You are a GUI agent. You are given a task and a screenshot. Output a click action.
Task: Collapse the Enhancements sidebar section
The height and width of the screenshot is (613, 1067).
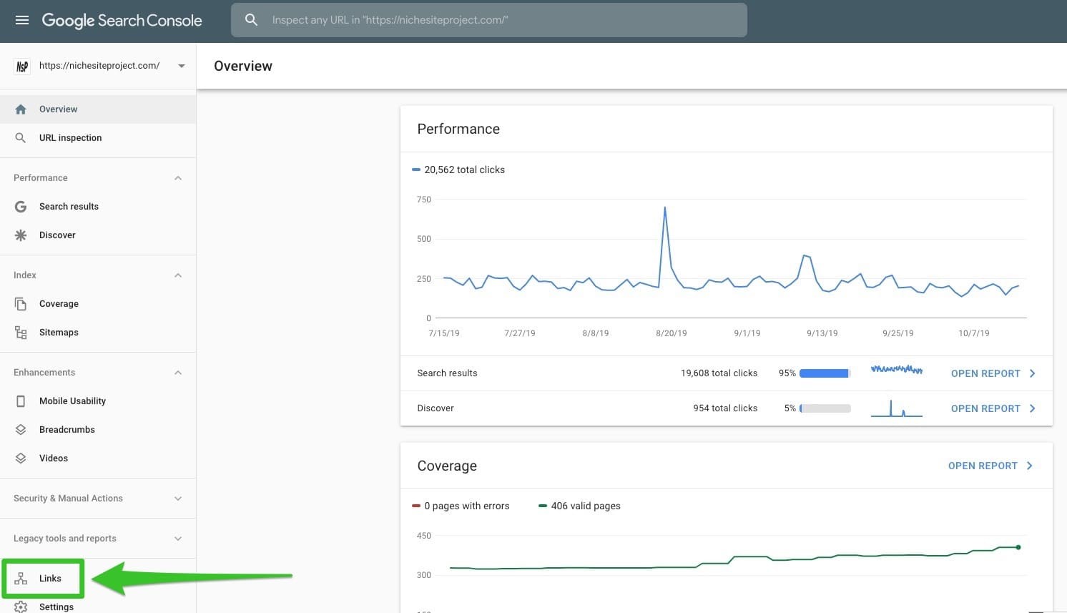click(x=178, y=373)
